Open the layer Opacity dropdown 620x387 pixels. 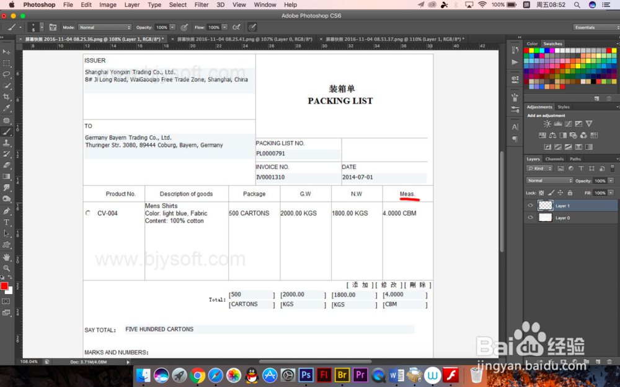pyautogui.click(x=611, y=180)
